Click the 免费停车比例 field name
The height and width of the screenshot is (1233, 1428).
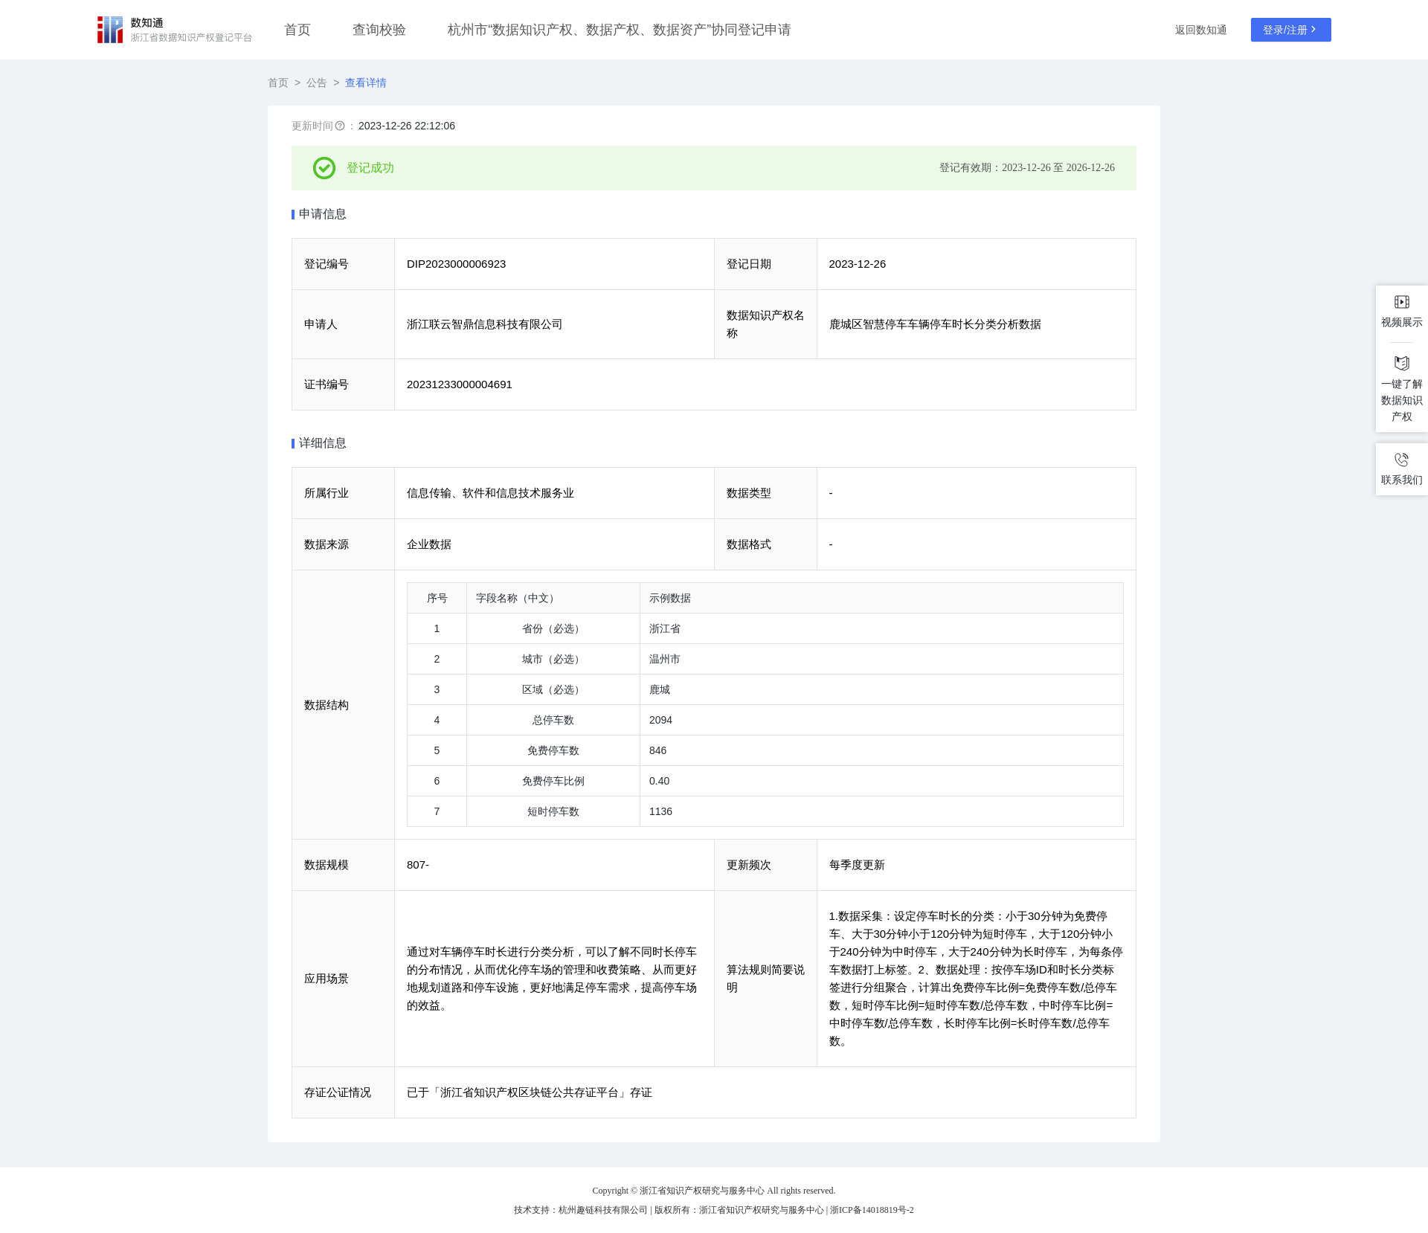click(x=553, y=782)
